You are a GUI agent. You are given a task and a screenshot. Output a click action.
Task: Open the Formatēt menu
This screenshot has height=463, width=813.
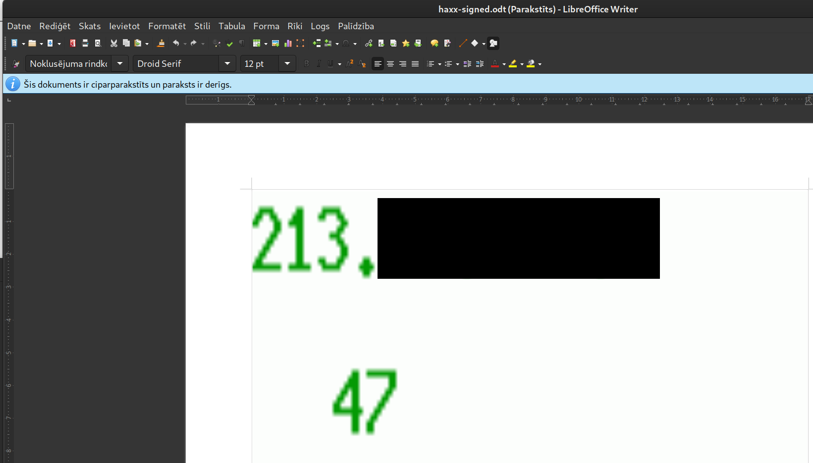click(x=167, y=26)
